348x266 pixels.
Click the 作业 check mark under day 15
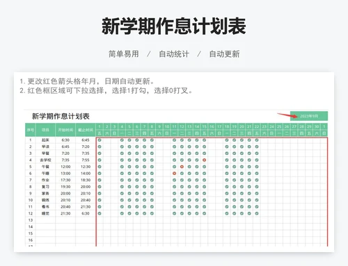click(205, 180)
